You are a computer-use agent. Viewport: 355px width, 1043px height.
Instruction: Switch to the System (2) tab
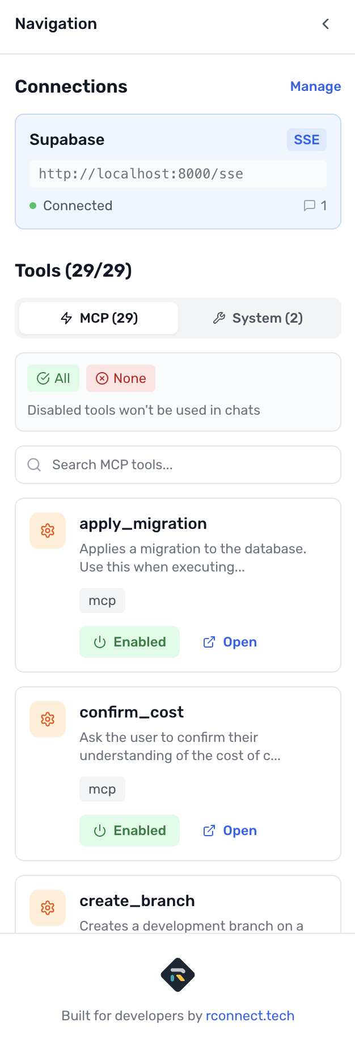coord(259,318)
